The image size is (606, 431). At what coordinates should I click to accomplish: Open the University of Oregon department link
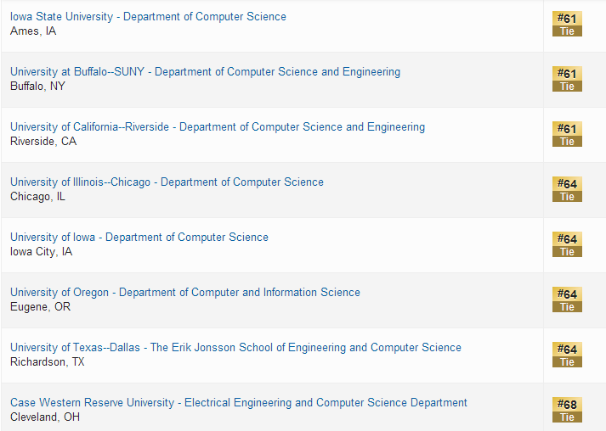[185, 293]
